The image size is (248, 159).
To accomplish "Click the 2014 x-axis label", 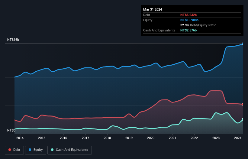I will pyautogui.click(x=20, y=138).
